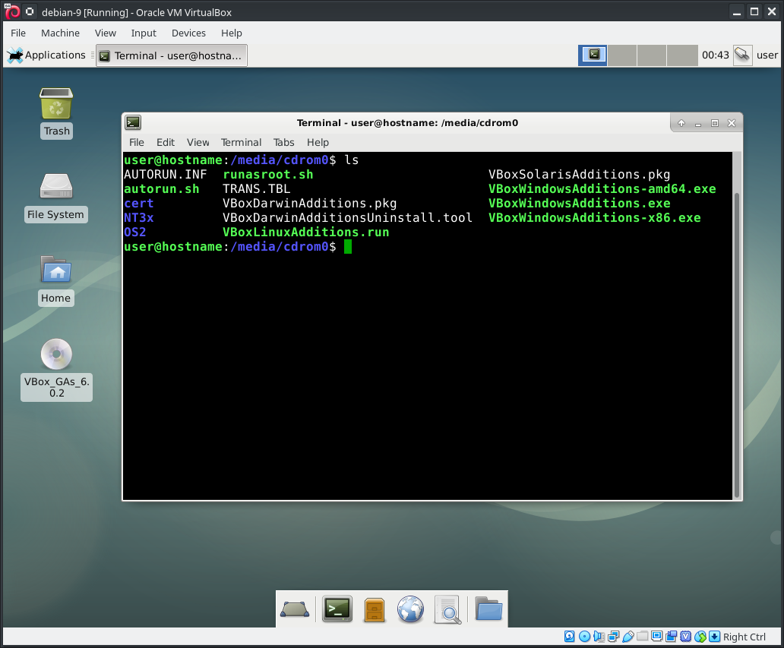Open the VirtualBox Devices menu
The image size is (784, 648).
(x=188, y=33)
